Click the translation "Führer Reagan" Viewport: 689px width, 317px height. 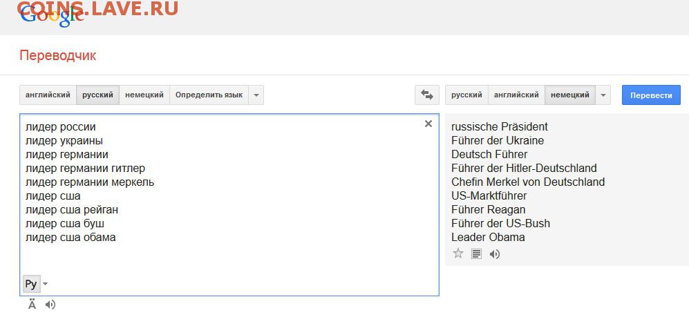pyautogui.click(x=488, y=210)
